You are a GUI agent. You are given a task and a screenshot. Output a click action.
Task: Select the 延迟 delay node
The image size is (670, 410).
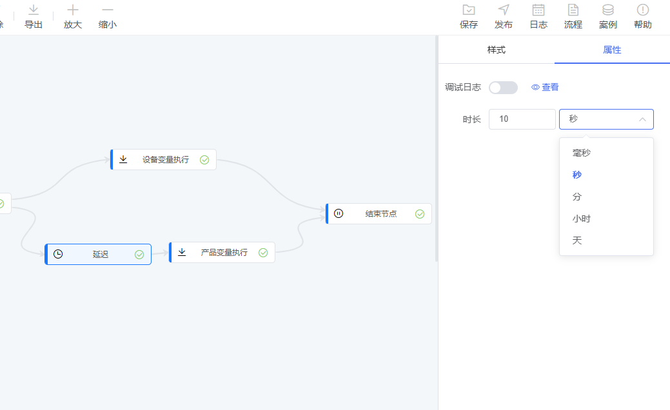(x=99, y=255)
